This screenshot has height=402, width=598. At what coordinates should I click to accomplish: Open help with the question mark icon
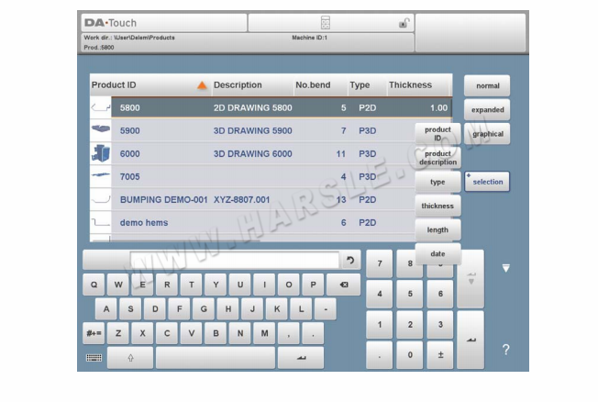505,350
